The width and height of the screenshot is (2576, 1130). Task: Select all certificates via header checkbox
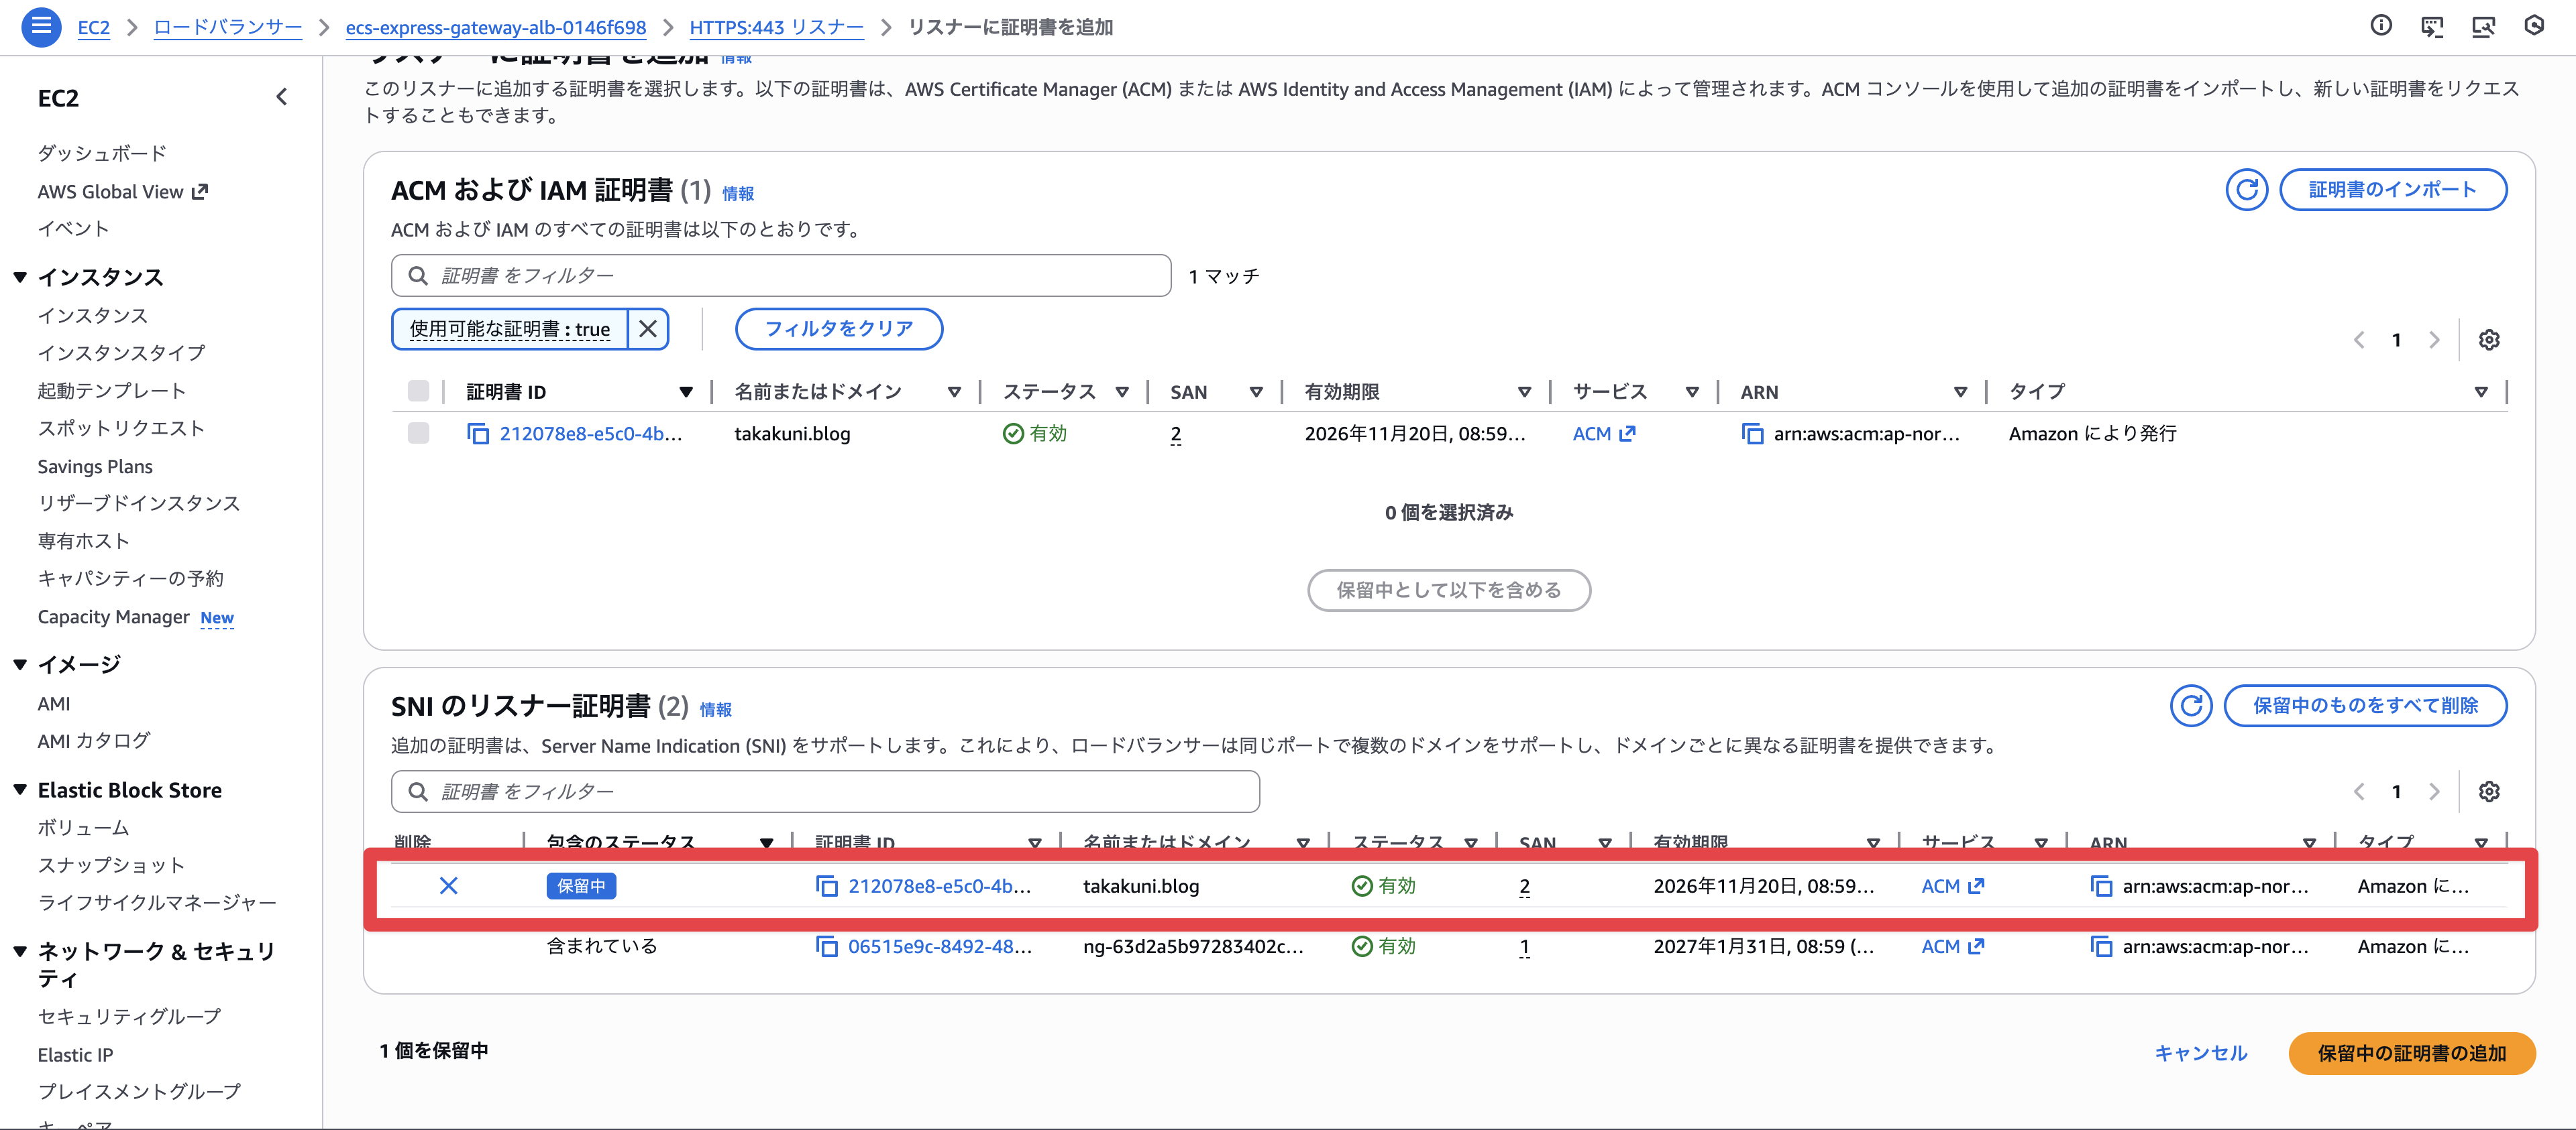418,391
